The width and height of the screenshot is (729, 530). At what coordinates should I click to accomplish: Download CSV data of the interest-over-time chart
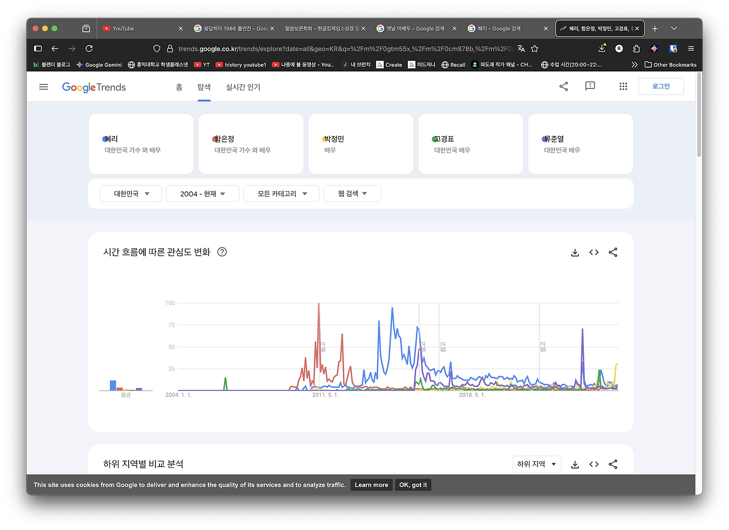pos(575,252)
